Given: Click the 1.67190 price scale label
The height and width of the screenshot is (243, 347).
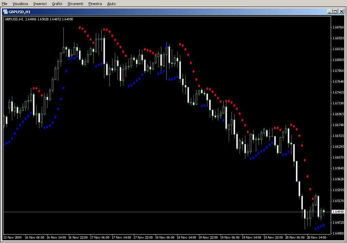Looking at the screenshot, I should tap(338, 103).
